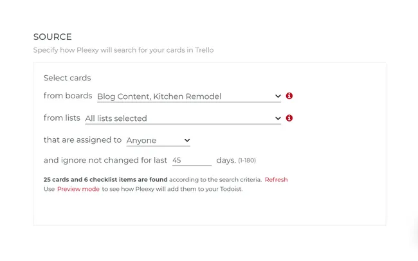Click the chevron arrow of the boards dropdown
Viewport: 418px width, 261px height.
coord(278,96)
